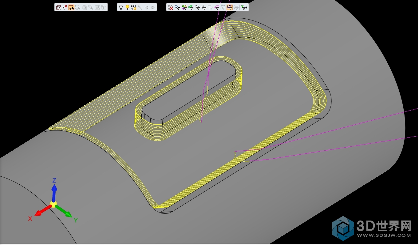Click the greyed solid face selection icon
Screen dimensions: 419x245
(x=84, y=7)
